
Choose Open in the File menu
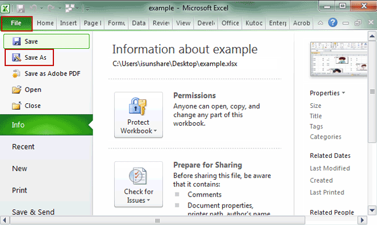[27, 90]
